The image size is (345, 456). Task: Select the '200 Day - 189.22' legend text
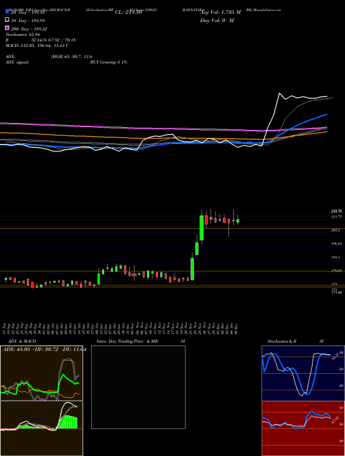29,29
